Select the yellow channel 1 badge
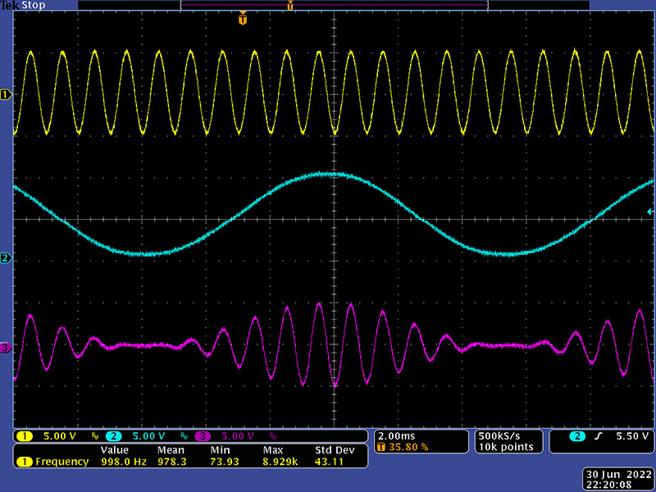656x492 pixels. pyautogui.click(x=25, y=435)
